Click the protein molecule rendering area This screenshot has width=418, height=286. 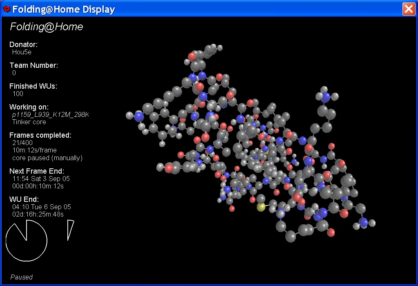point(253,143)
